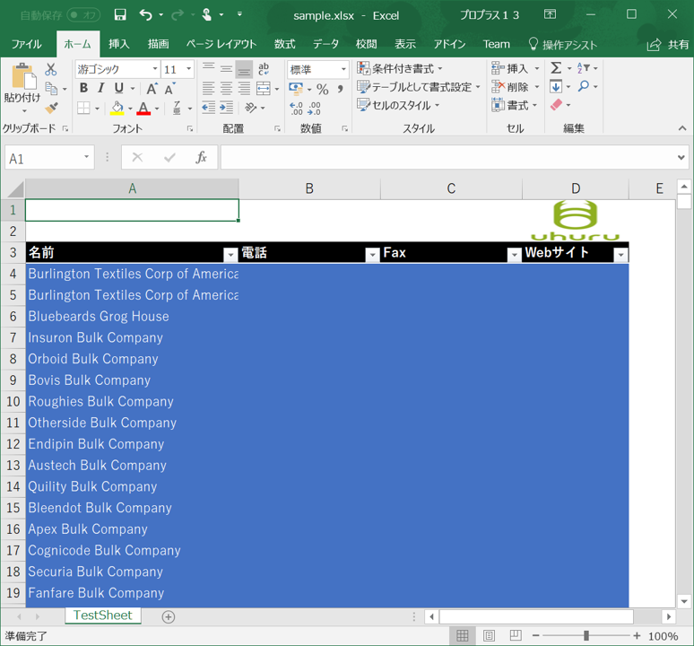The height and width of the screenshot is (646, 694).
Task: Open Find and Select magnifier
Action: click(584, 86)
